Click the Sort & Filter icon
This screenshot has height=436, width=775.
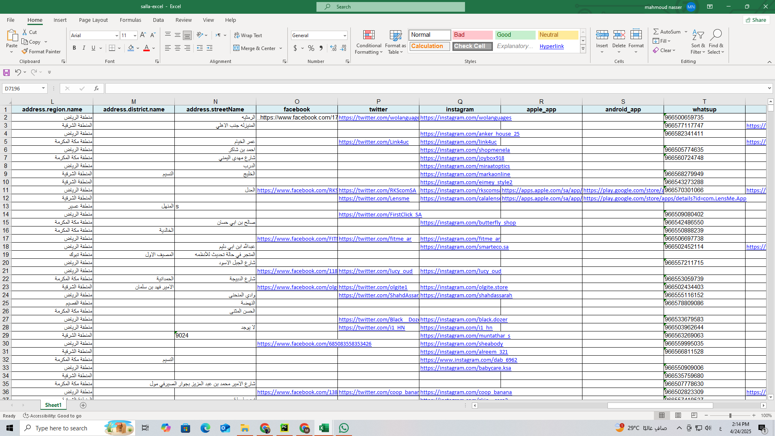[x=698, y=35]
